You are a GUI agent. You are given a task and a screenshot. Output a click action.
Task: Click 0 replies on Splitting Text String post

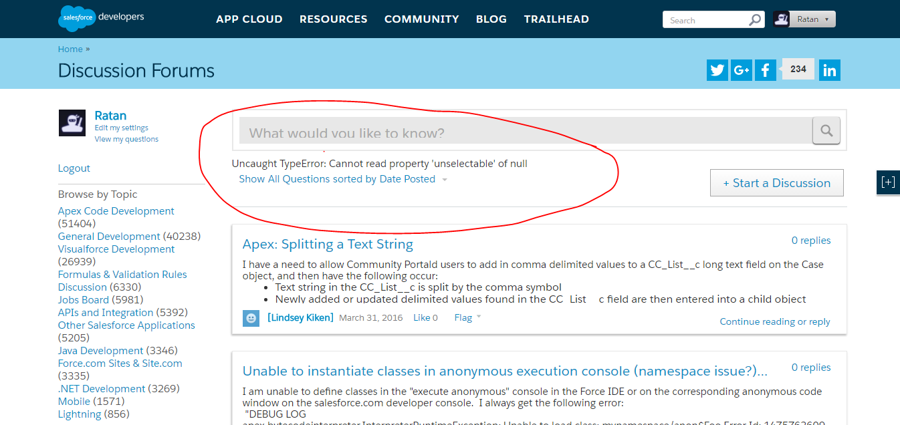click(811, 241)
